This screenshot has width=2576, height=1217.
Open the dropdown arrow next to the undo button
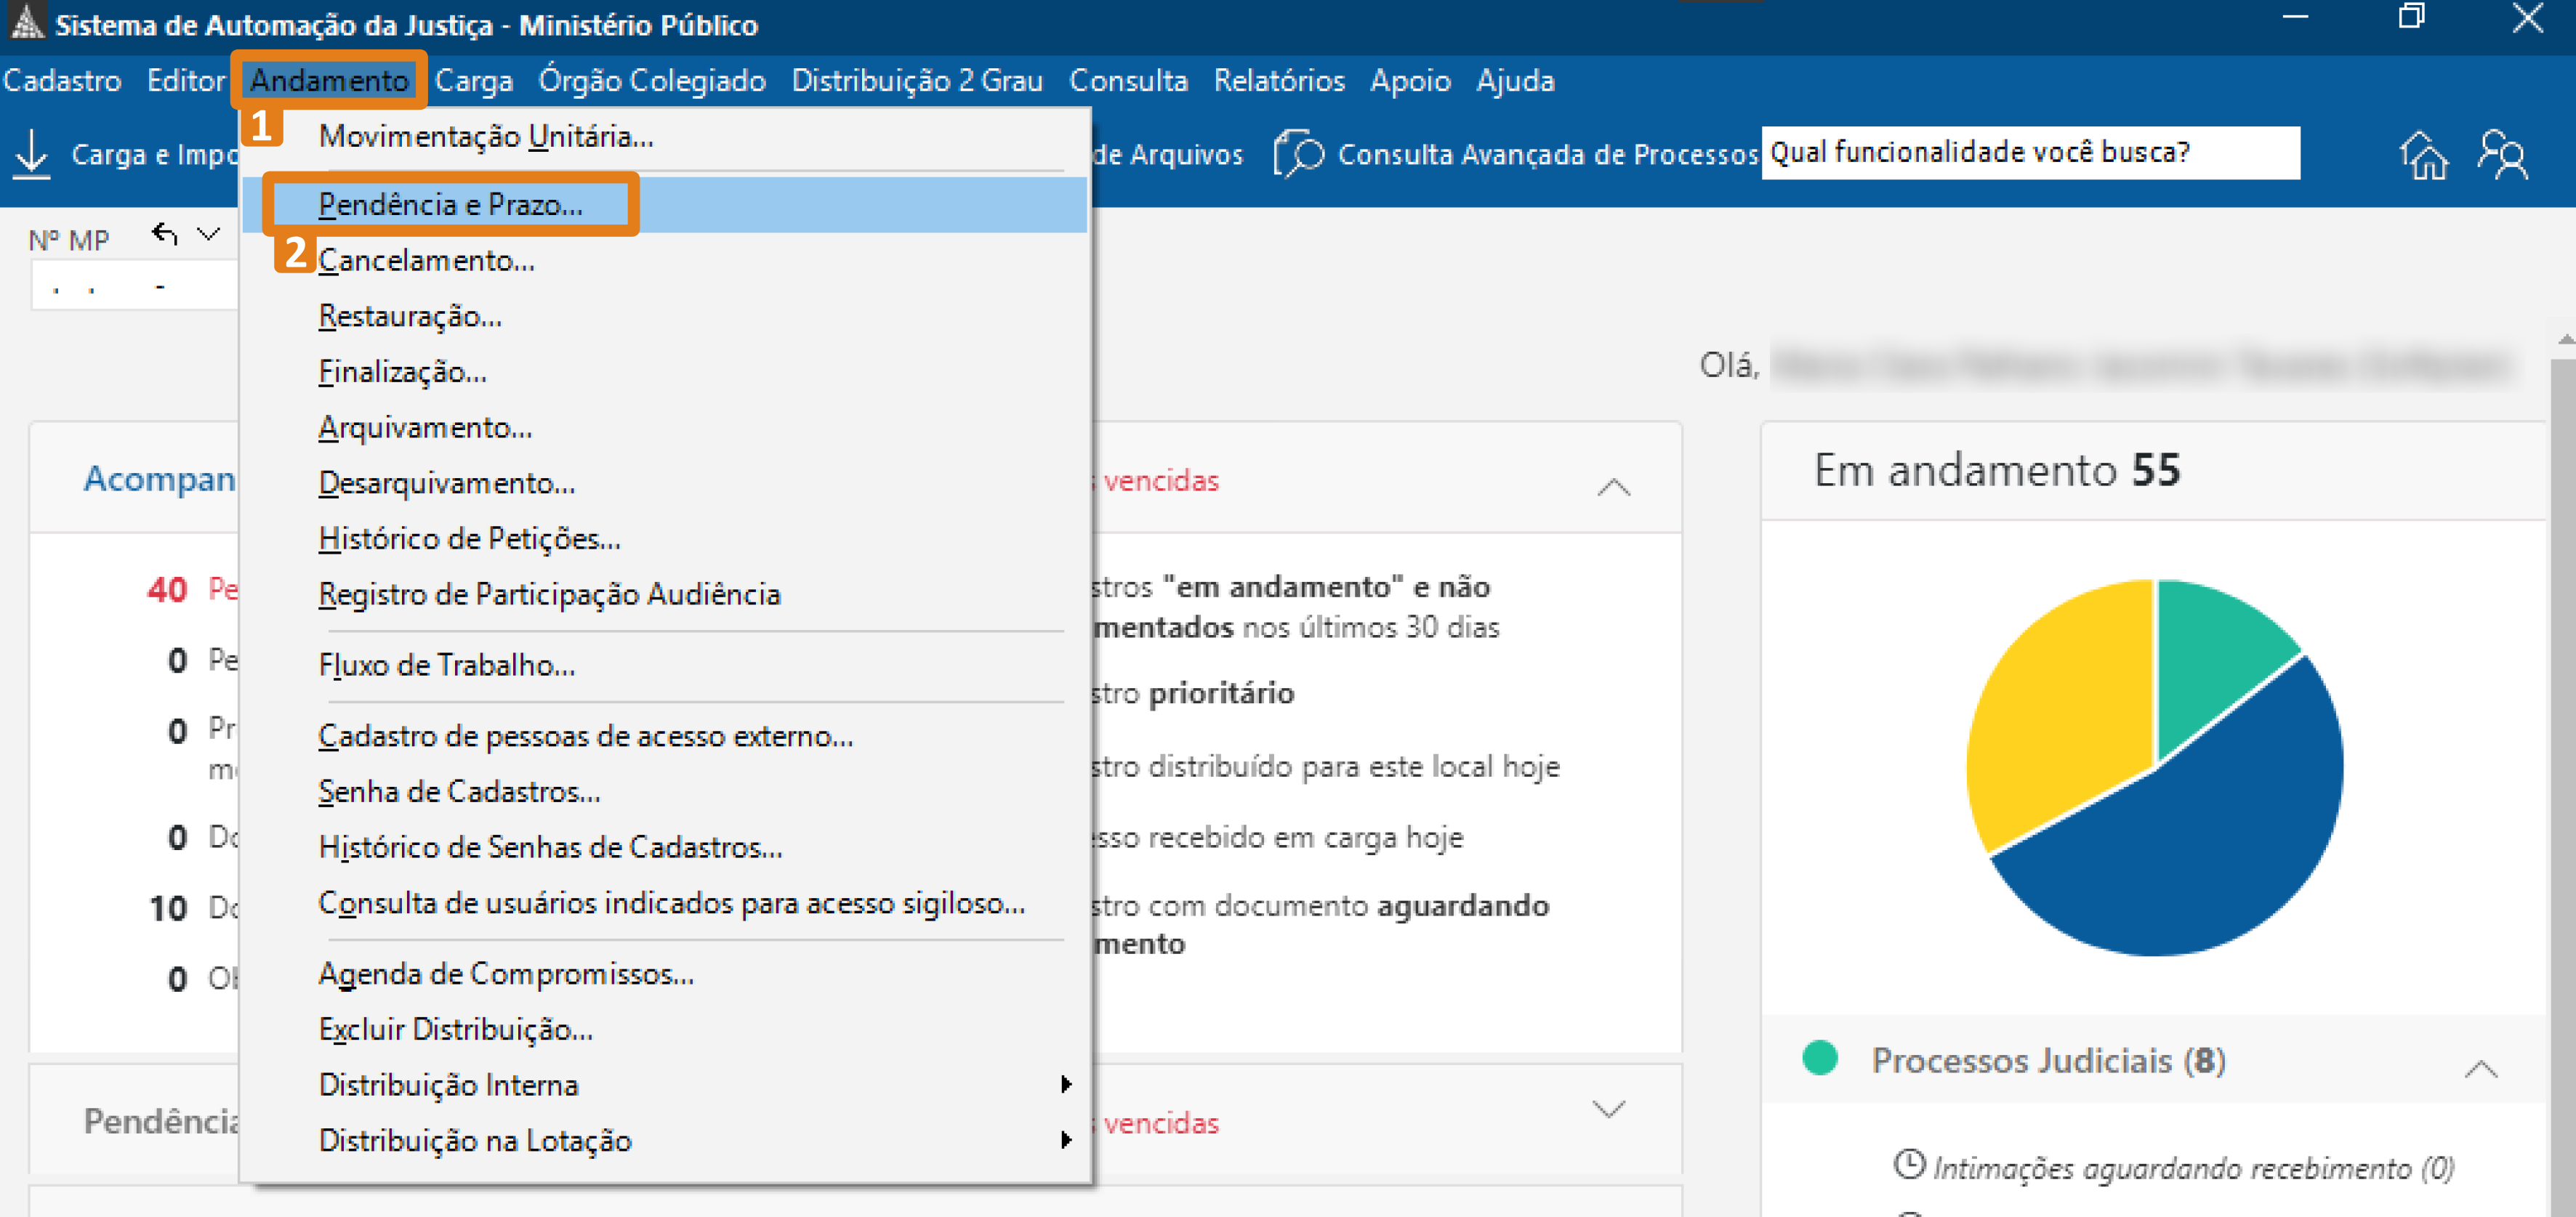coord(207,233)
